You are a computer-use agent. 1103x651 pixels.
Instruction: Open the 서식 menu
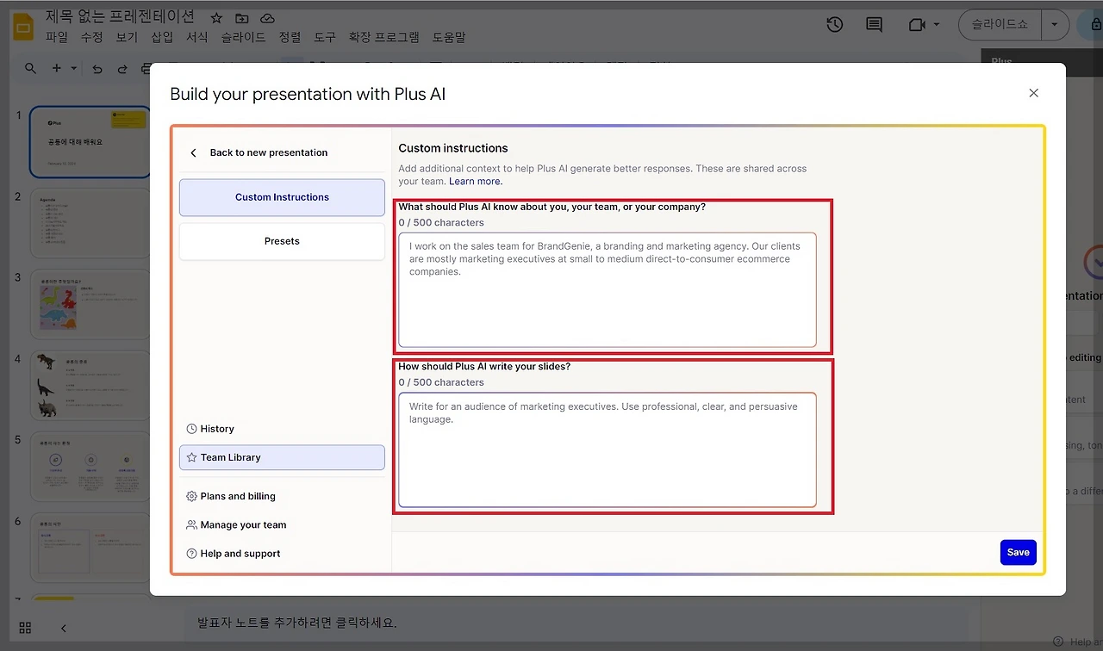click(197, 37)
